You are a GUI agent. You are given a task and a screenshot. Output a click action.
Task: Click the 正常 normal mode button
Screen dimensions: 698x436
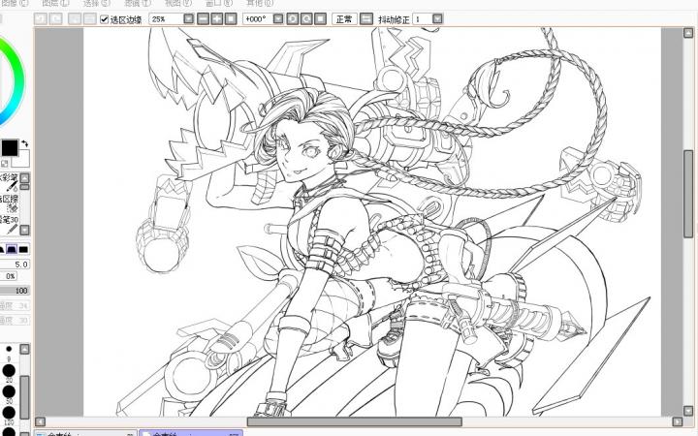click(343, 19)
